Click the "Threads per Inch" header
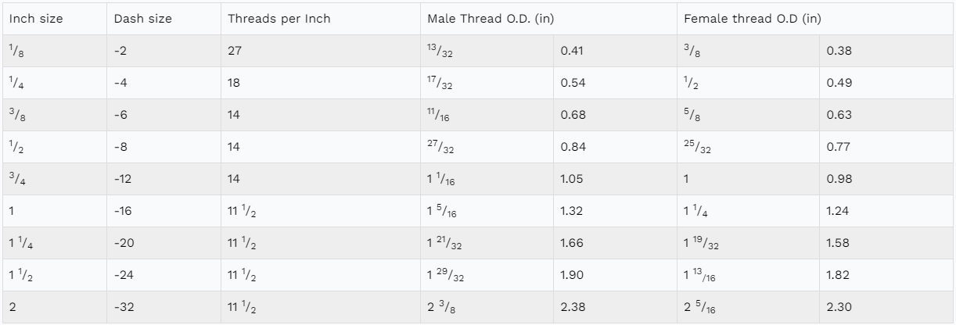 click(x=279, y=19)
